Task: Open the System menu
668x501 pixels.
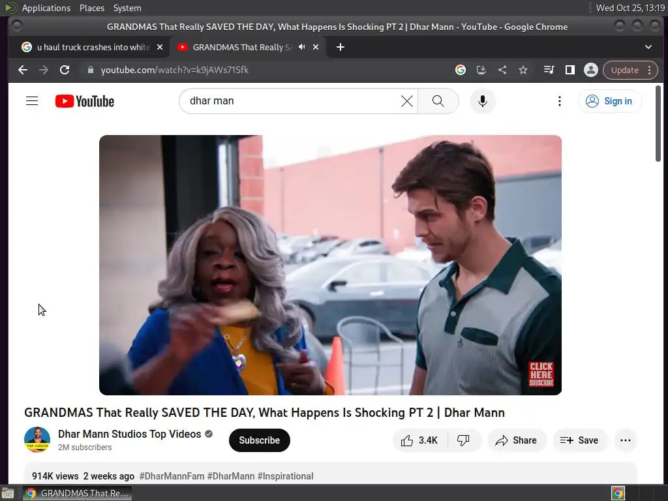Action: click(127, 8)
